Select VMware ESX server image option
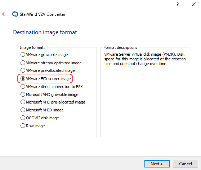The width and height of the screenshot is (201, 170). click(45, 79)
